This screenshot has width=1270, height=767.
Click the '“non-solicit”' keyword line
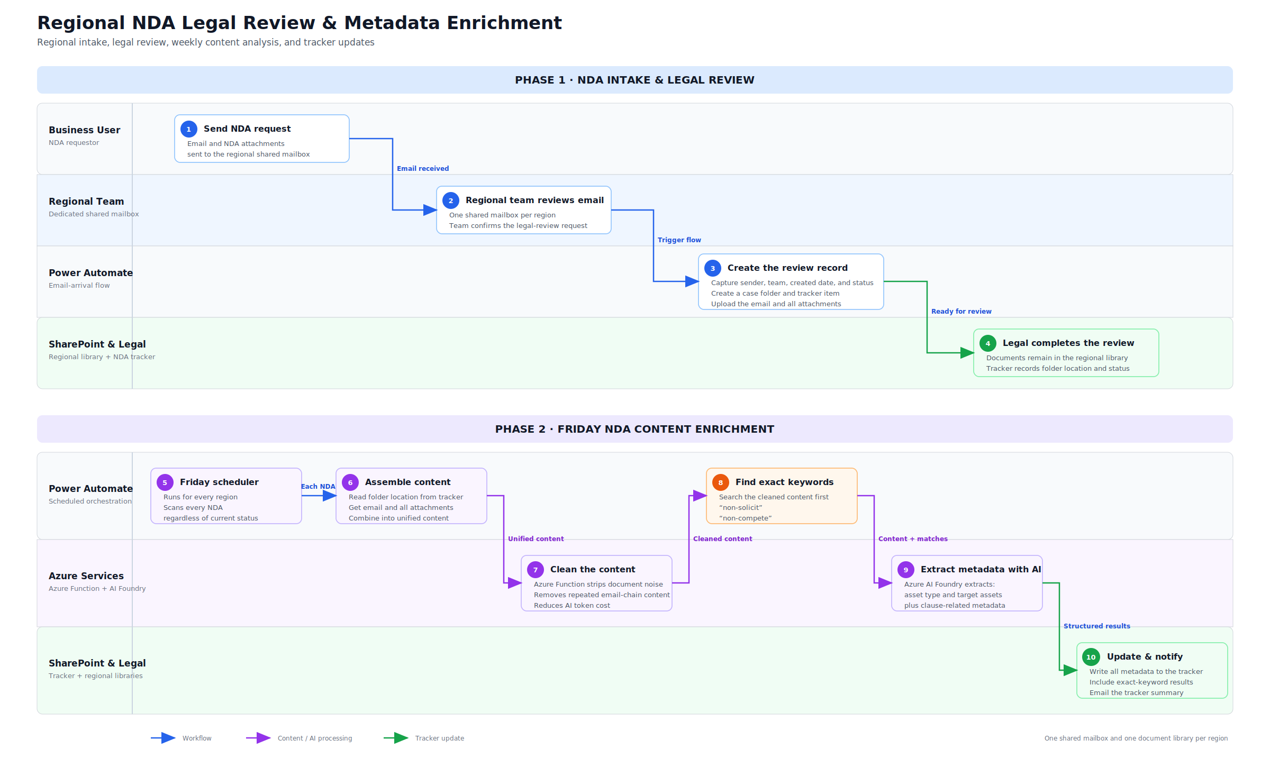(x=741, y=507)
